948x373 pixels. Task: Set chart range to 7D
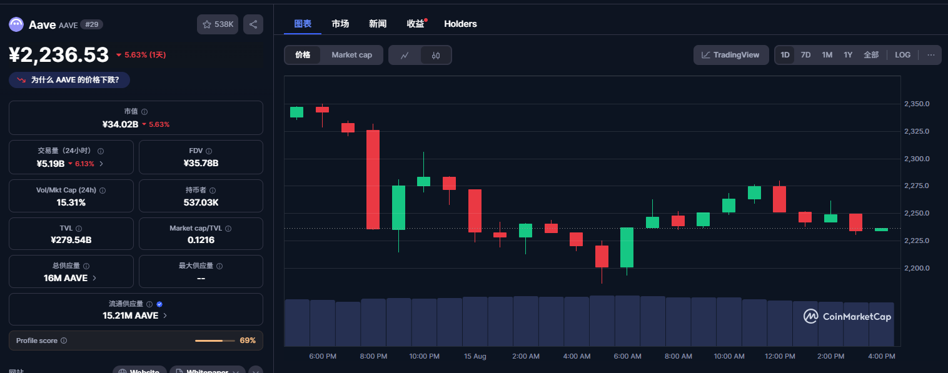[x=806, y=55]
